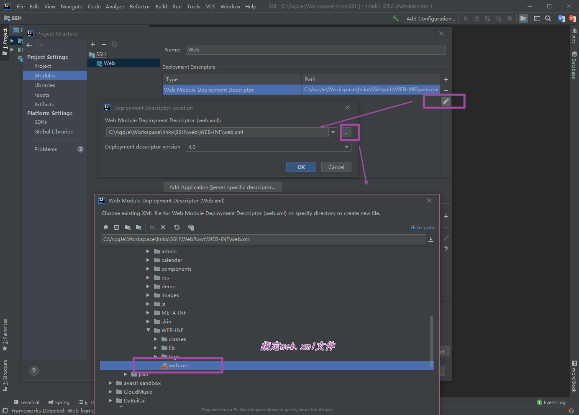Click the delete X icon in file chooser toolbar
The width and height of the screenshot is (579, 415).
pyautogui.click(x=163, y=227)
